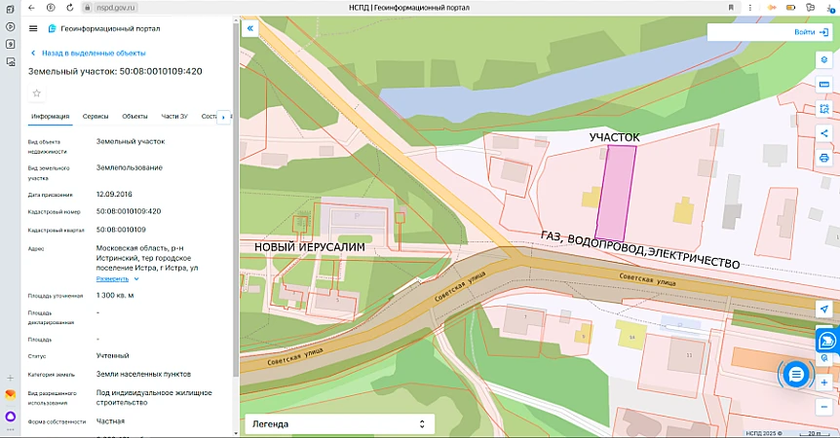Print the map
This screenshot has width=840, height=438.
(x=823, y=158)
